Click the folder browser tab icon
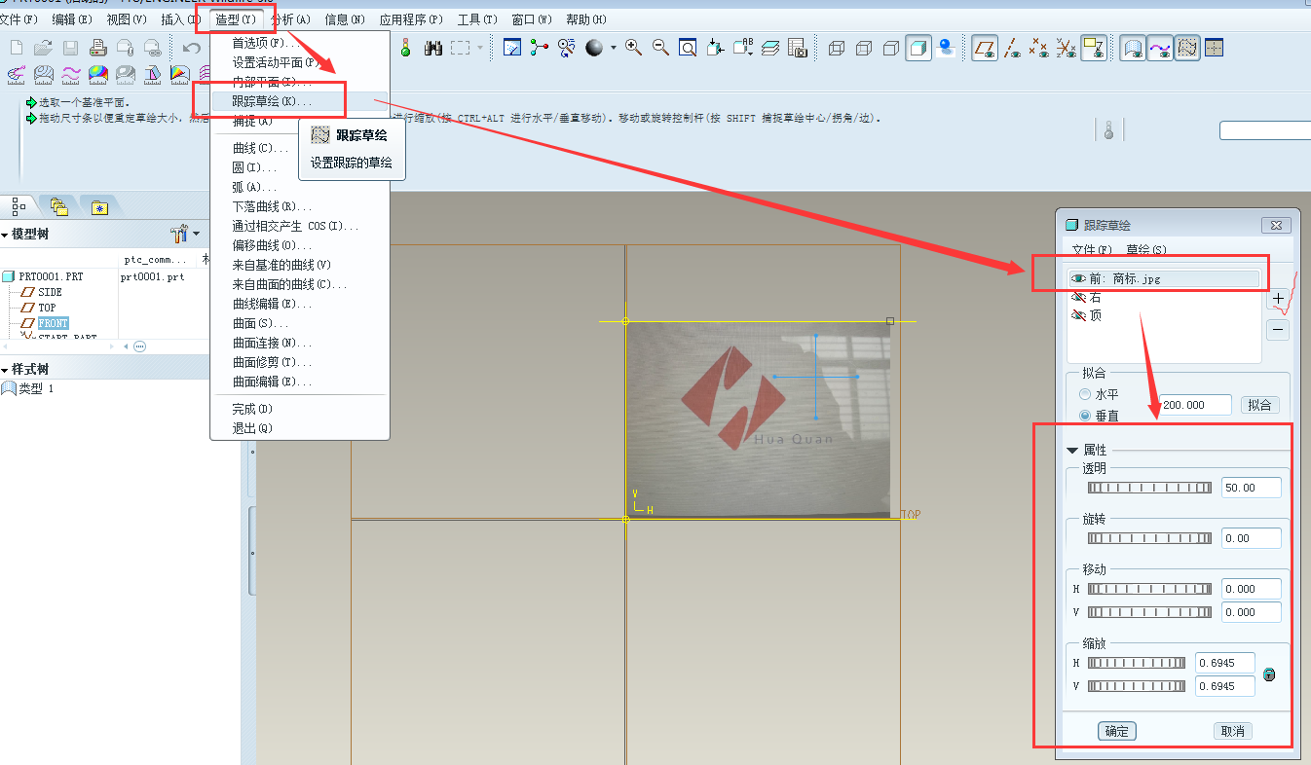 pyautogui.click(x=58, y=206)
